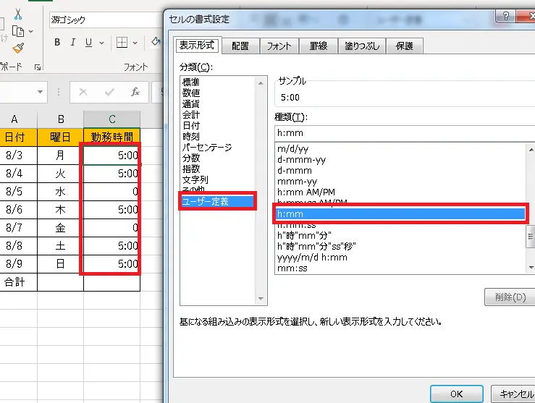Image resolution: width=535 pixels, height=403 pixels.
Task: Select the Format Painter brush
Action: pos(18,48)
